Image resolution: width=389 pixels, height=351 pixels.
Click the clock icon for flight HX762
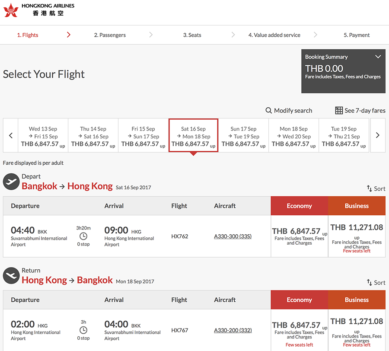pyautogui.click(x=83, y=236)
